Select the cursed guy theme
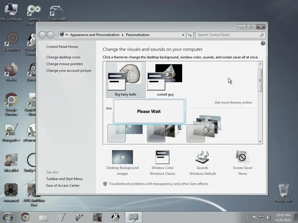This screenshot has height=223, width=298. (165, 80)
